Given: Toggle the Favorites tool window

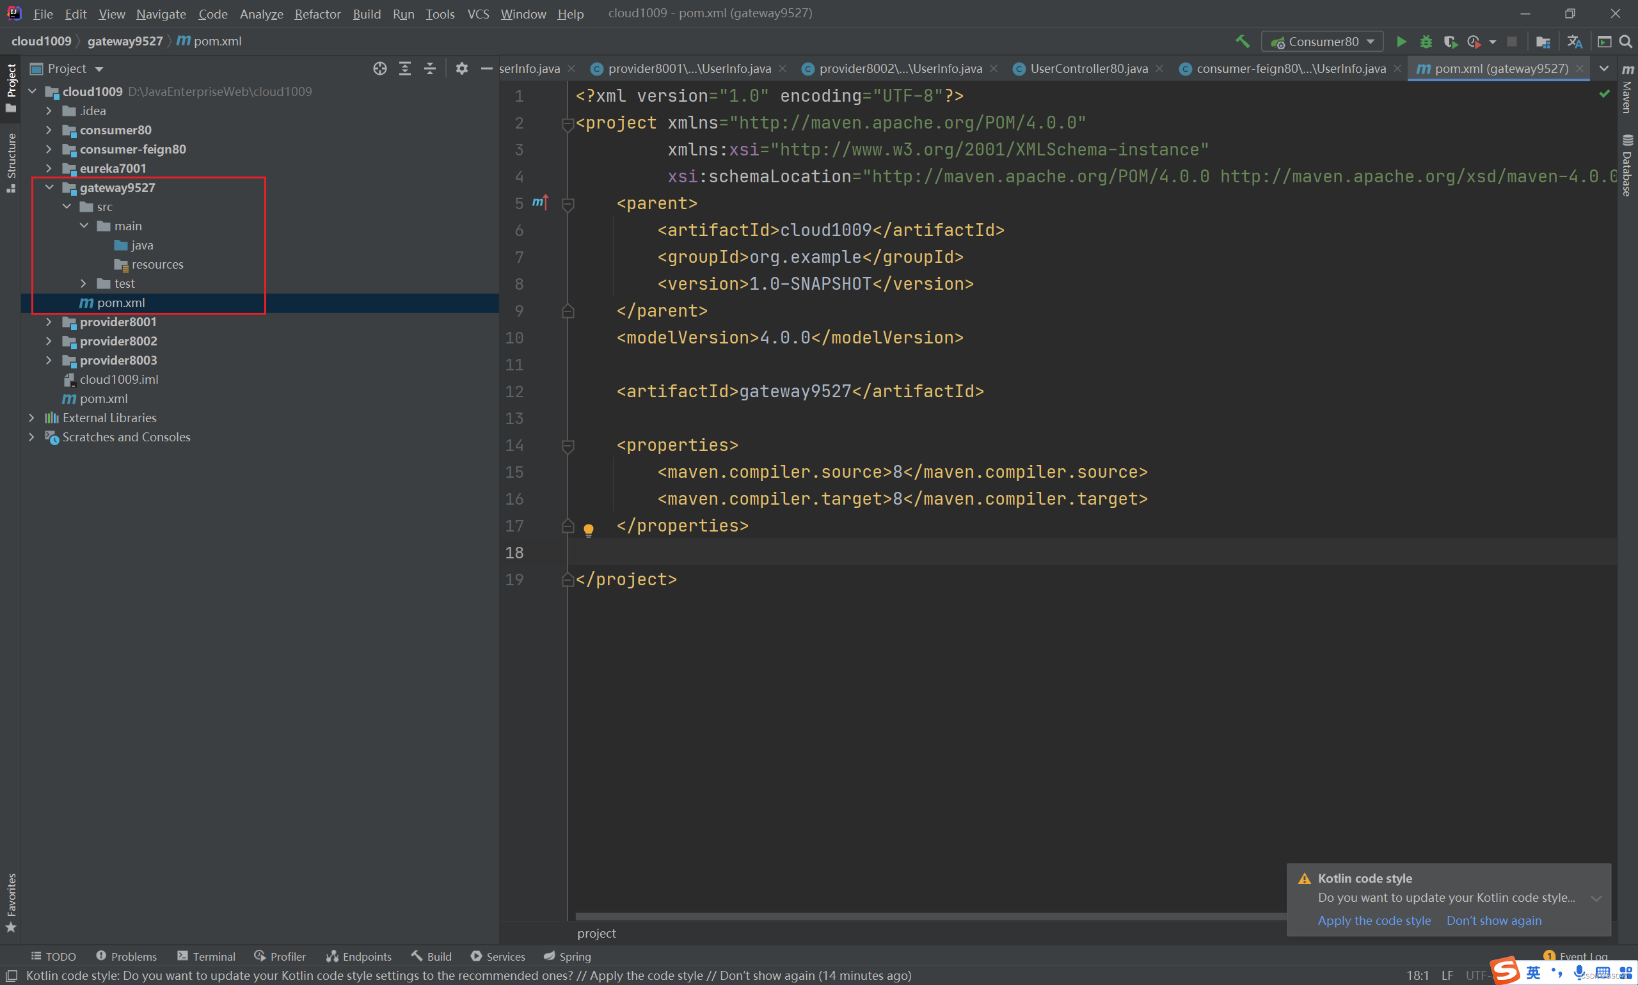Looking at the screenshot, I should click(x=11, y=901).
